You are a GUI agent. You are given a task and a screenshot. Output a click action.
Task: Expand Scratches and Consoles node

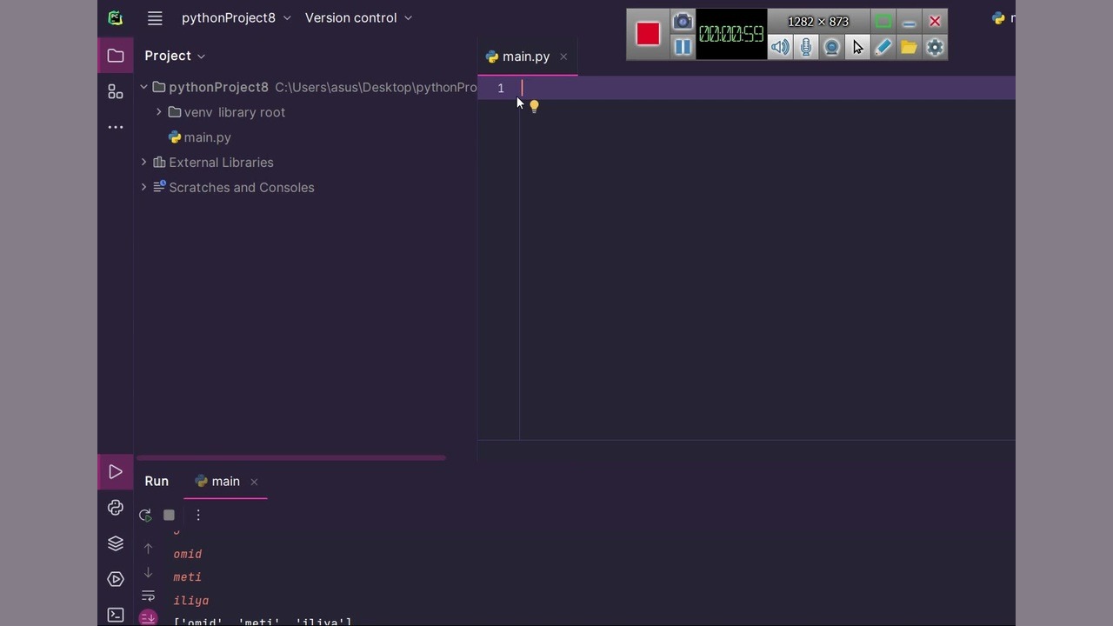click(x=144, y=188)
